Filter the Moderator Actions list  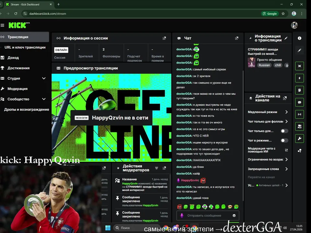(x=156, y=168)
